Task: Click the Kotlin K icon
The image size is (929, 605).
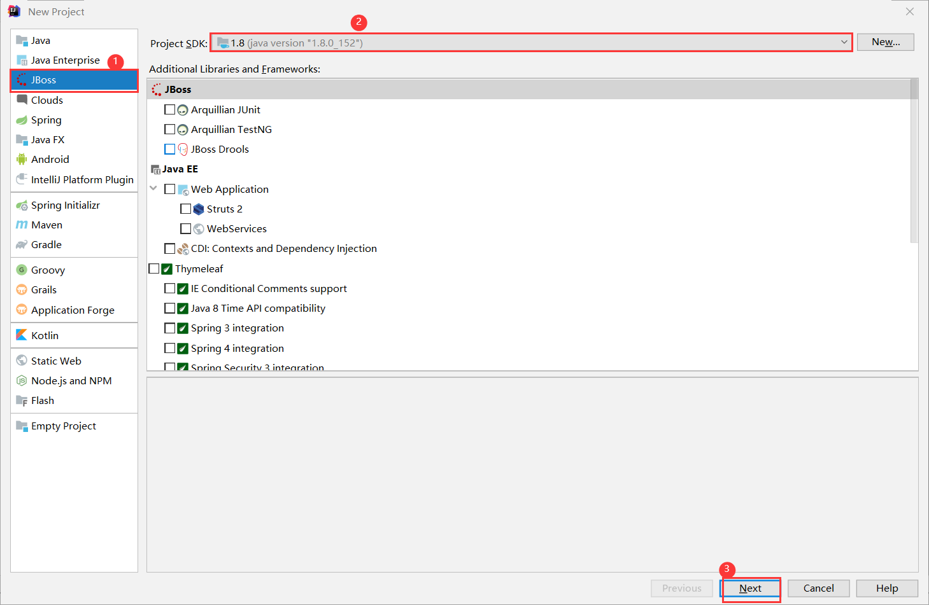Action: [x=22, y=335]
